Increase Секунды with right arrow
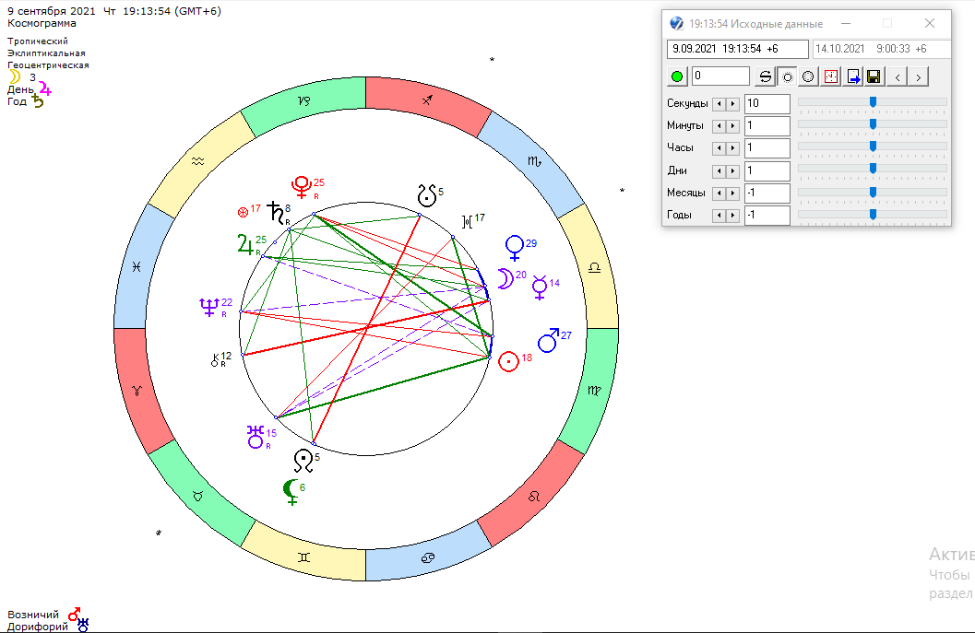The image size is (975, 633). [732, 104]
